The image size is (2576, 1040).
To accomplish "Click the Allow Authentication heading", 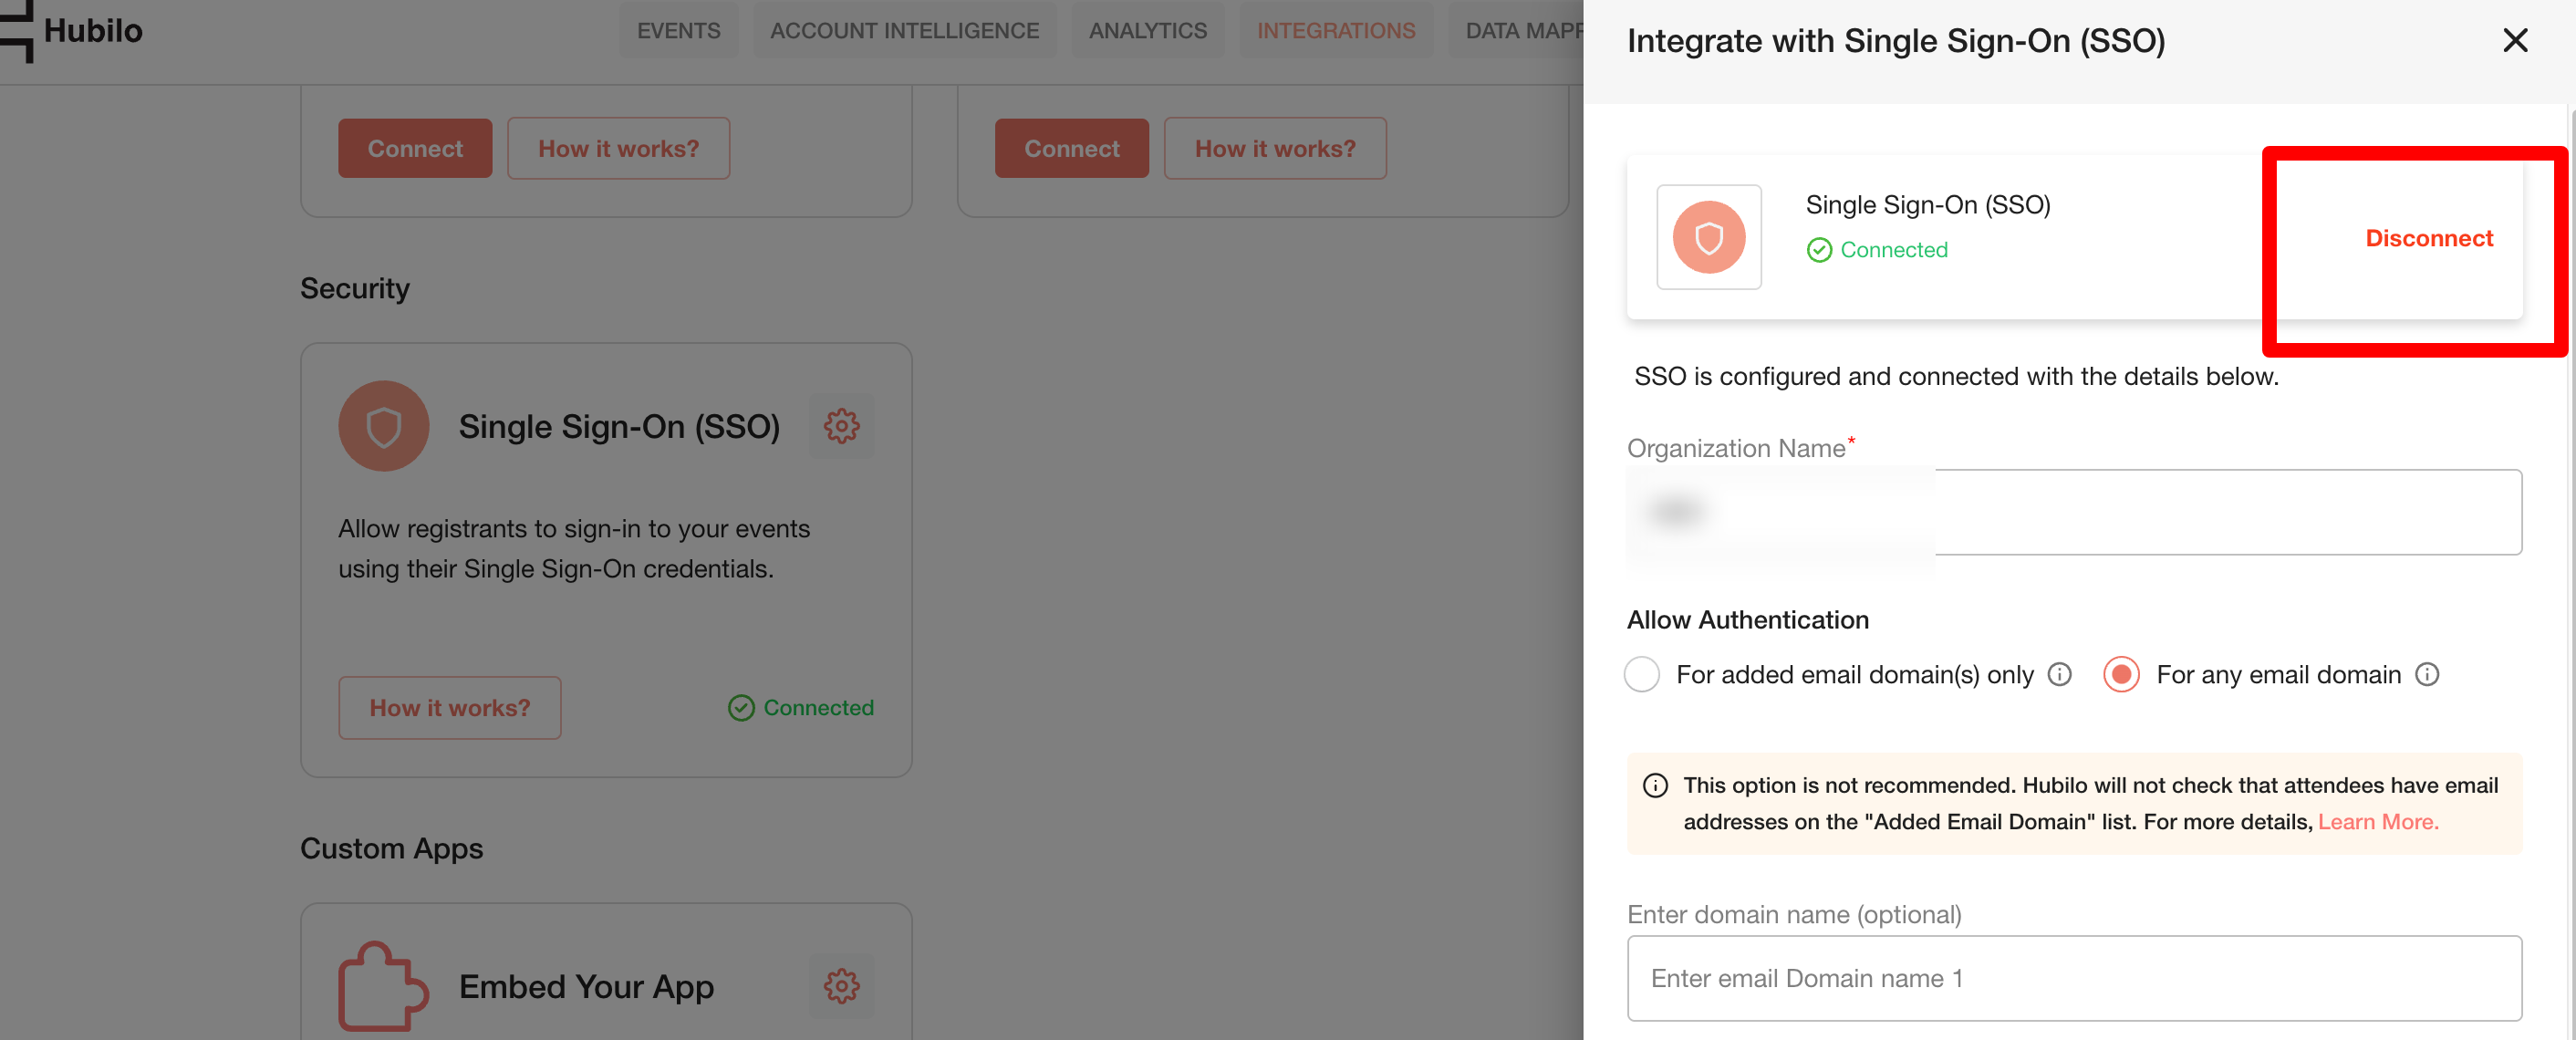I will 1747,620.
